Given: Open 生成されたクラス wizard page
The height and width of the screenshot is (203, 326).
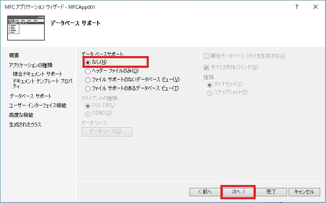Looking at the screenshot, I should 25,125.
